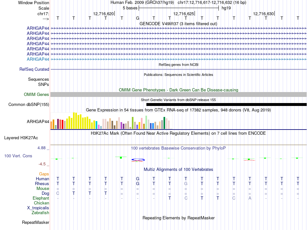Select the Chicken alignment row label
Viewport: 307px width, 230px height.
click(x=41, y=203)
